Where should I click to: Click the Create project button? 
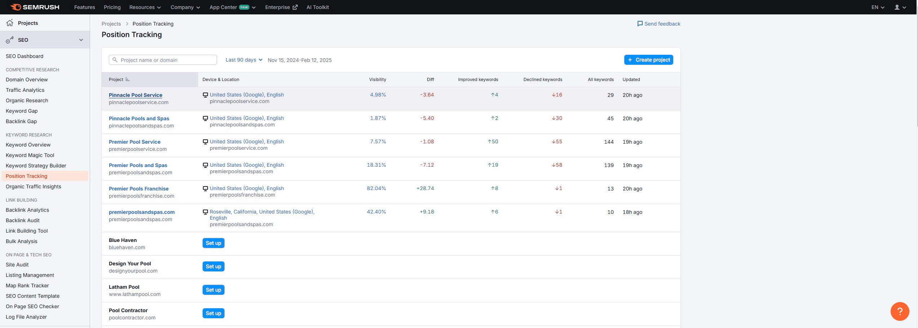click(x=648, y=60)
